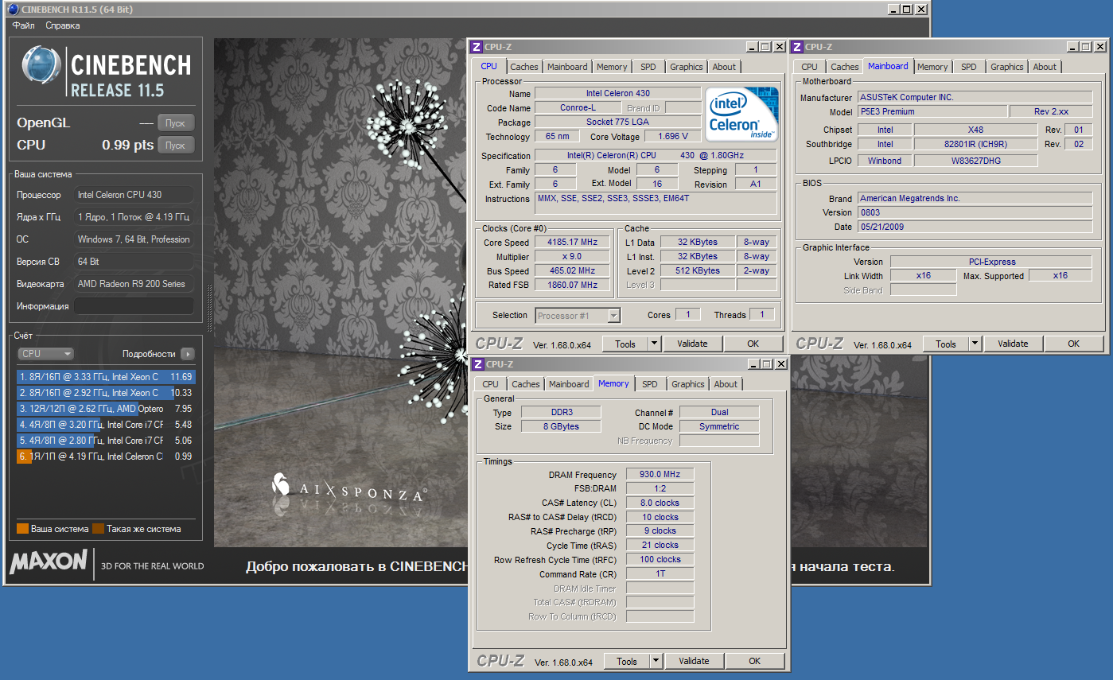1113x680 pixels.
Task: Click the mainboard Model field P5E3 Premium
Action: coord(932,111)
